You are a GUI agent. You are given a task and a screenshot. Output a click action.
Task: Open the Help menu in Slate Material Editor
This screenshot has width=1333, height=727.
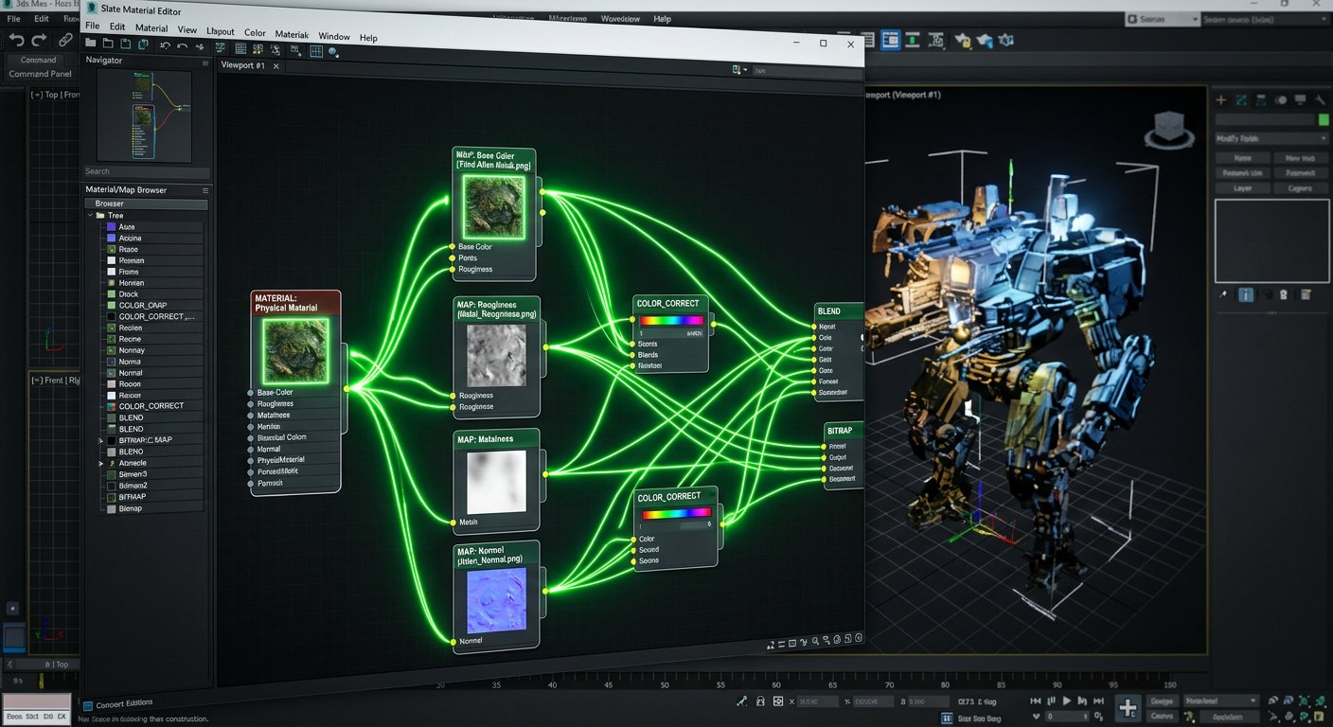tap(368, 38)
